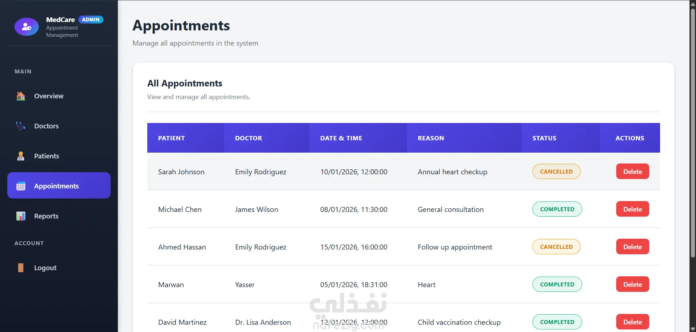
Task: Delete Marwan's Heart appointment
Action: pyautogui.click(x=632, y=285)
